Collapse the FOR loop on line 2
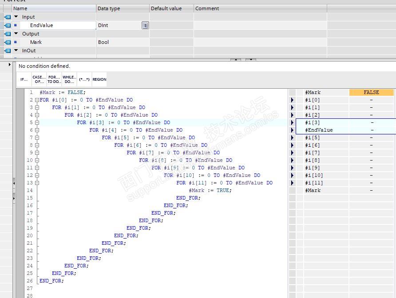Viewport: 396px width, 298px height. tap(37, 100)
